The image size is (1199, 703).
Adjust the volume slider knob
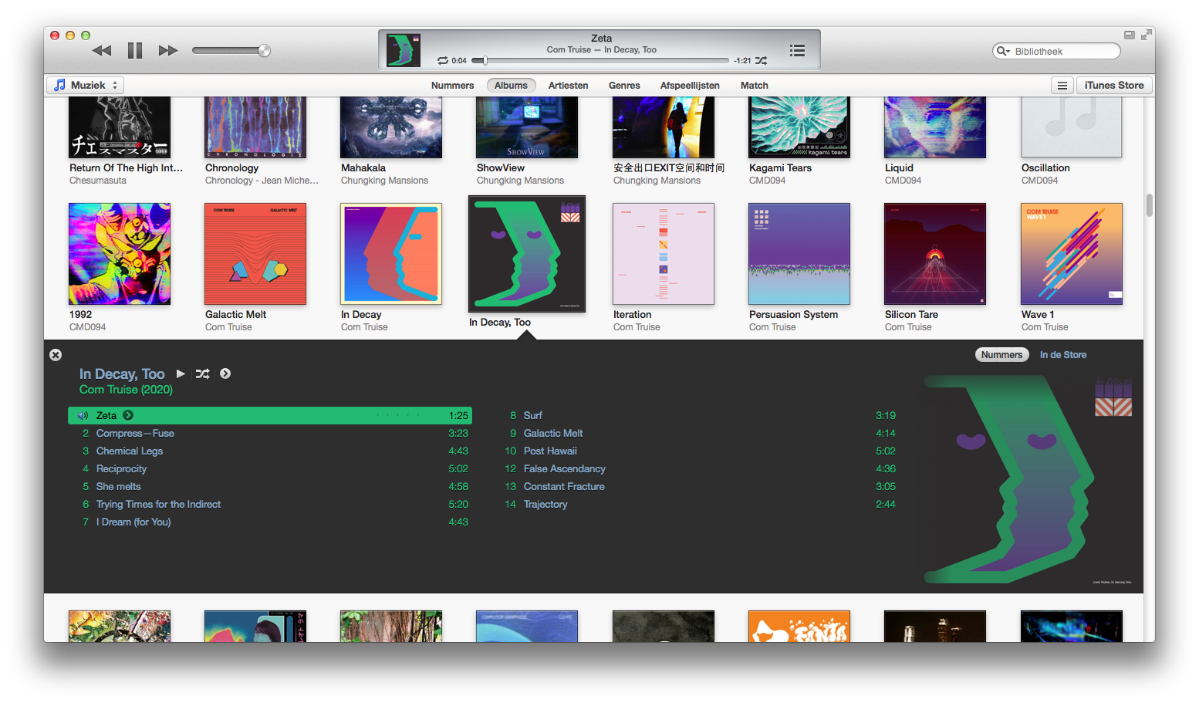264,51
